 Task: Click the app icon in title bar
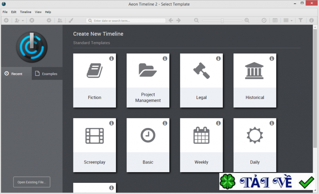click(4, 4)
